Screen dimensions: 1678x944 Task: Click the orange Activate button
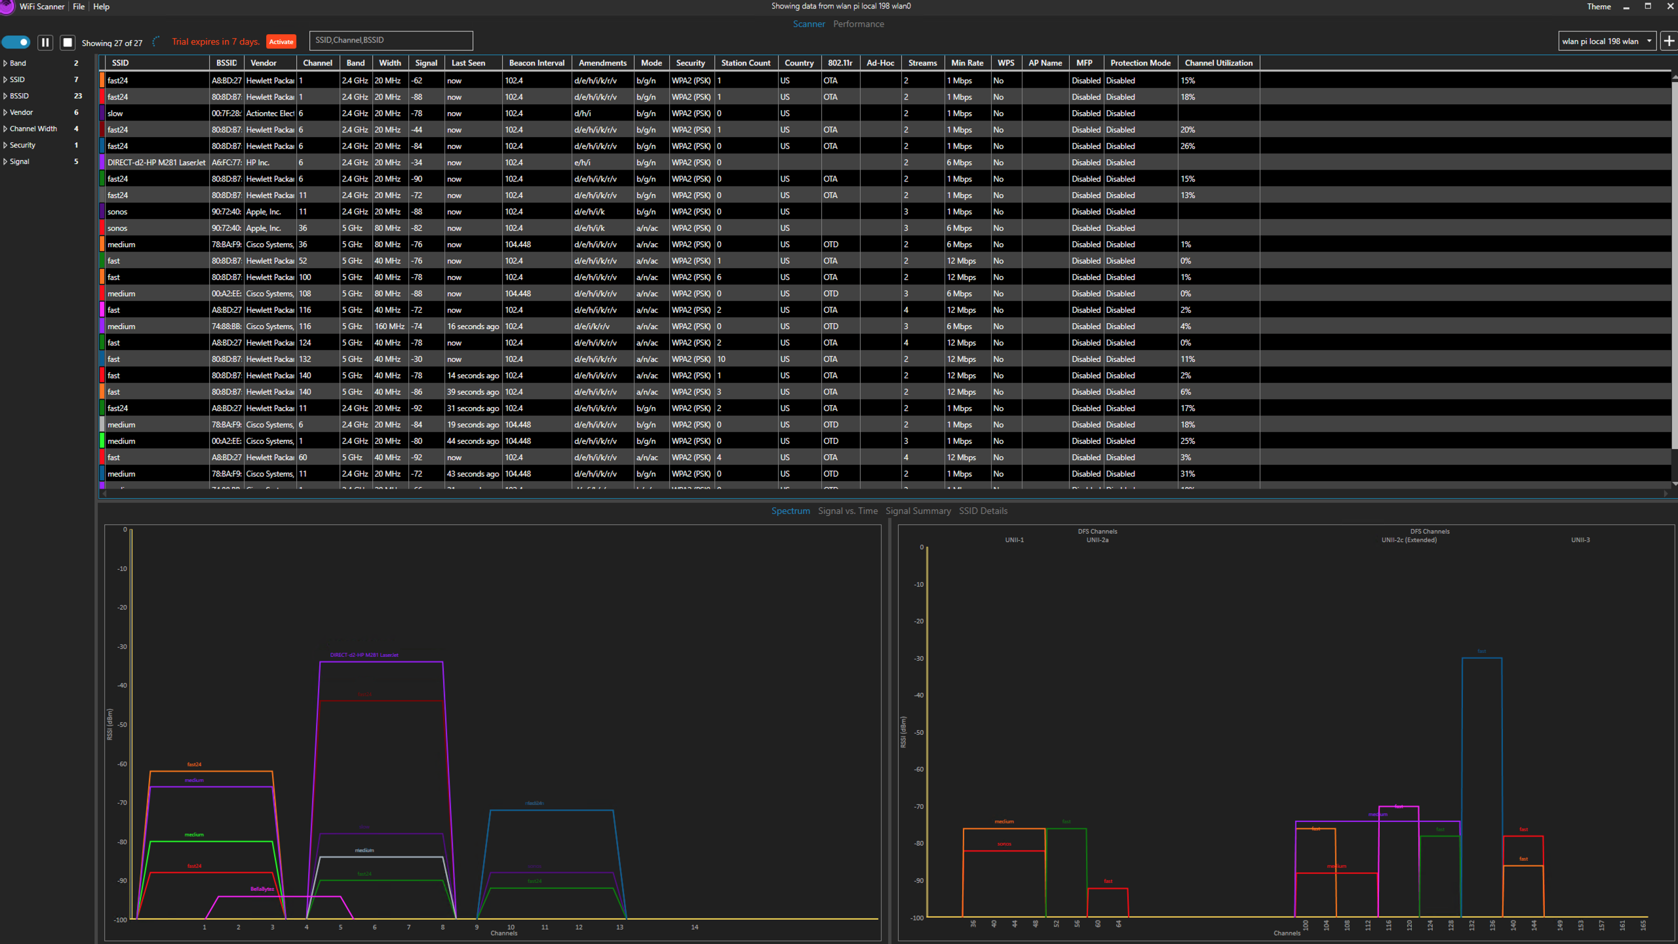[281, 42]
